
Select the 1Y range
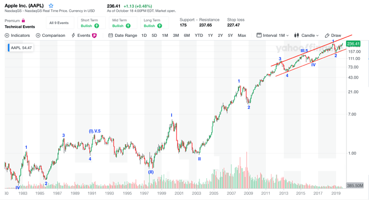(210, 35)
